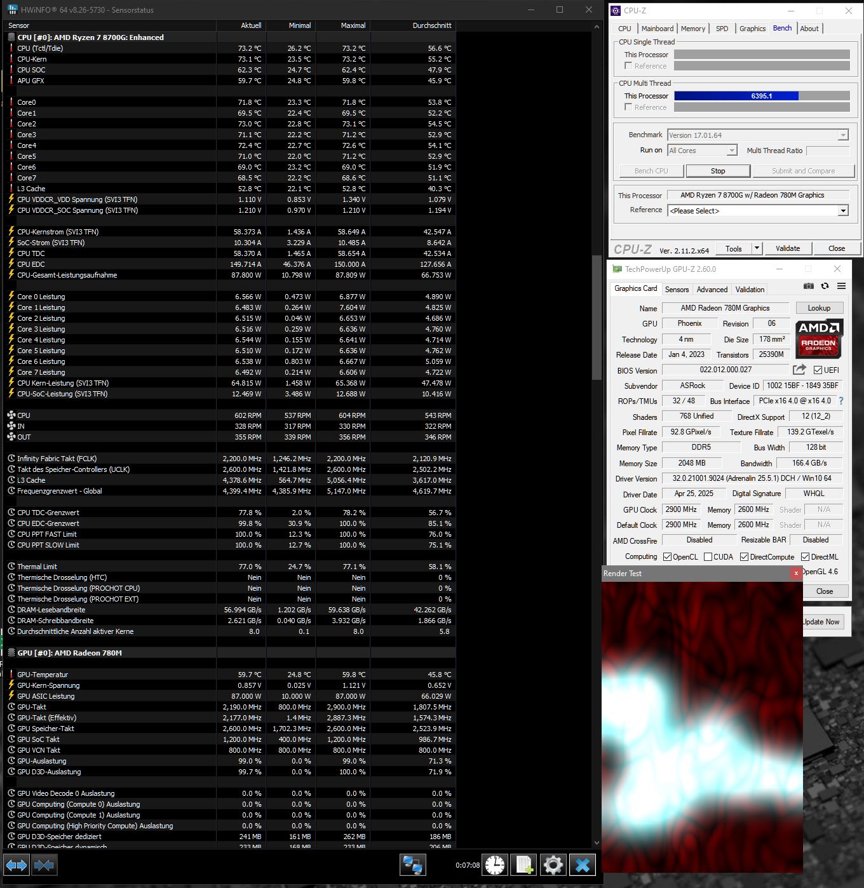Open the Benchmark version dropdown in CPU-Z
The height and width of the screenshot is (888, 864).
coord(843,135)
